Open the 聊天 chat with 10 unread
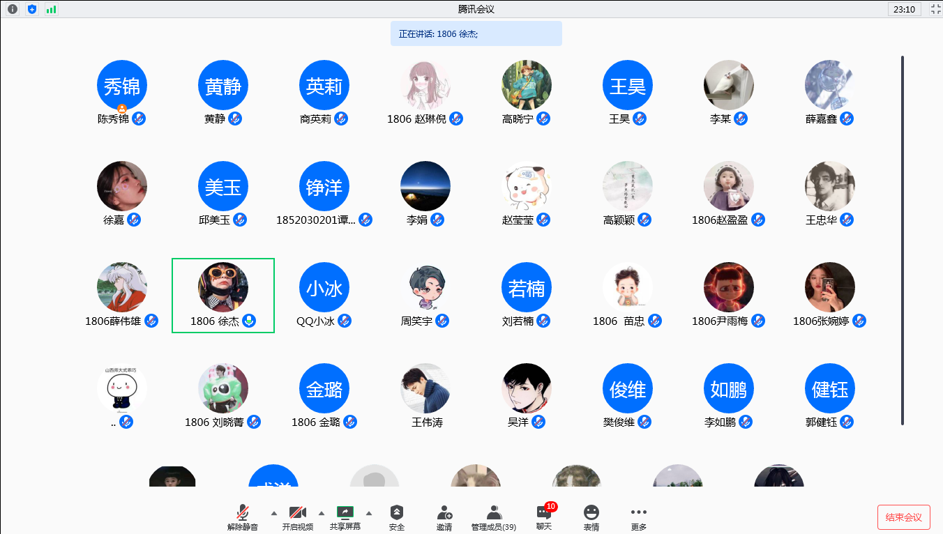This screenshot has height=534, width=943. (544, 517)
